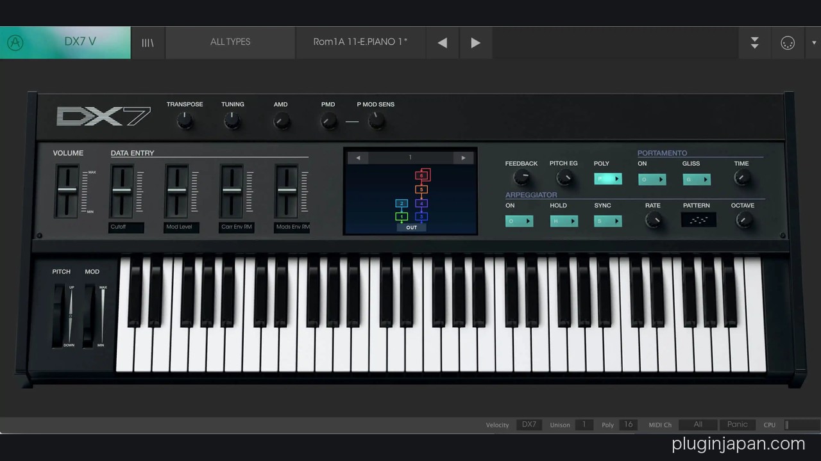Viewport: 821px width, 461px height.
Task: Click the Arpeggiator RATE knob
Action: 653,221
